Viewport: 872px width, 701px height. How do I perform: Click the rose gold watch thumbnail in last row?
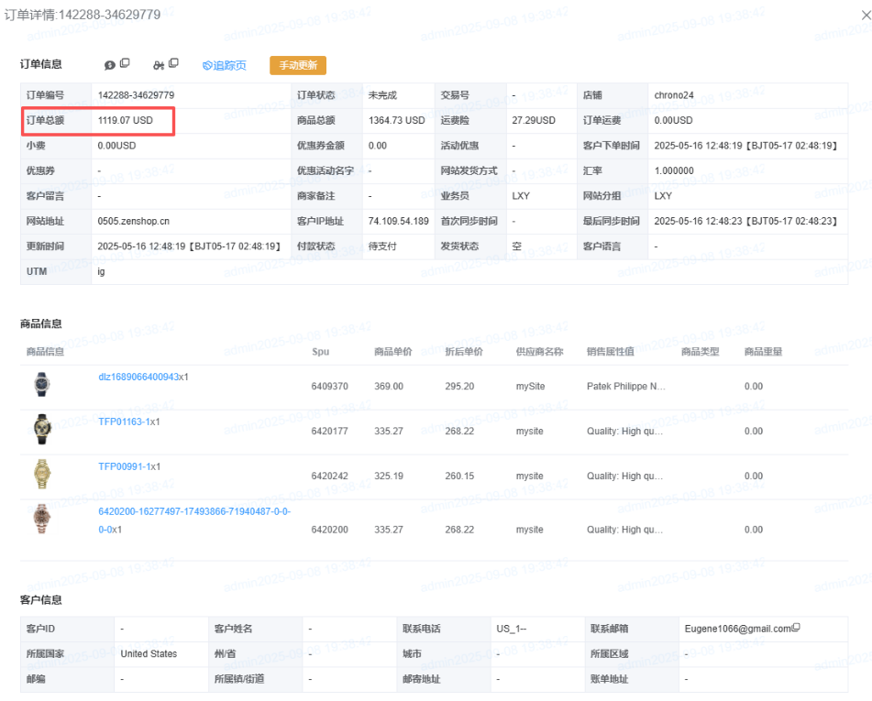tap(42, 519)
